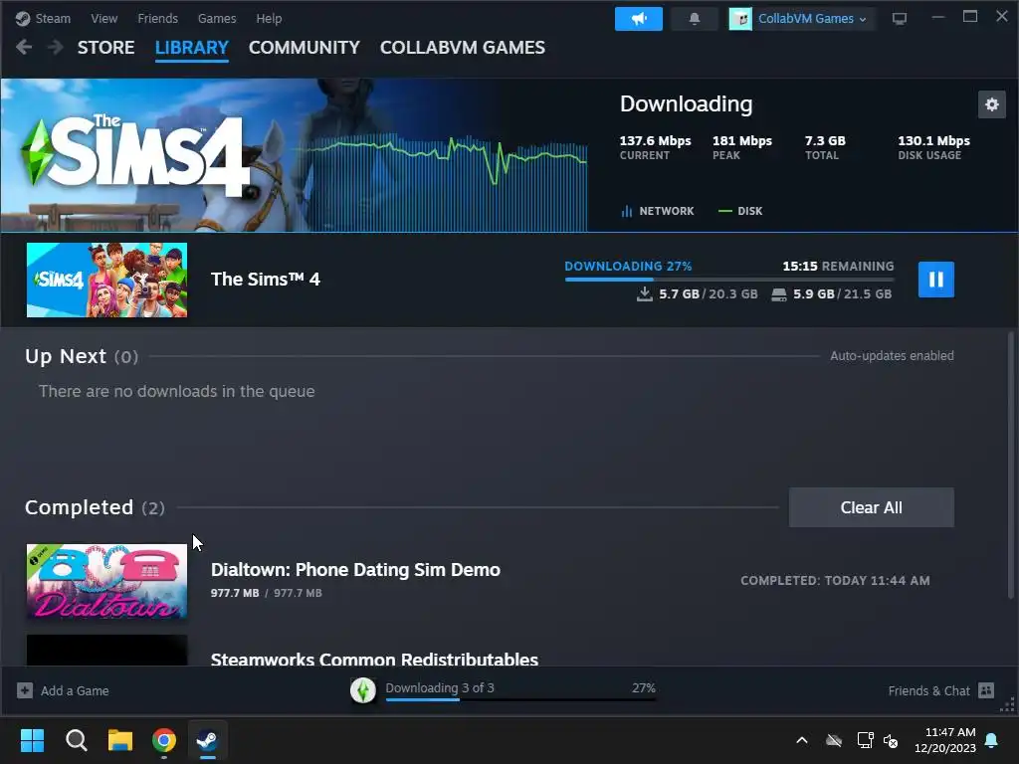
Task: Open File Explorer from the taskbar
Action: click(x=120, y=740)
